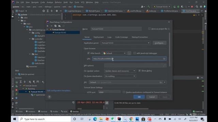Open Project view dropdown

pyautogui.click(x=23, y=11)
